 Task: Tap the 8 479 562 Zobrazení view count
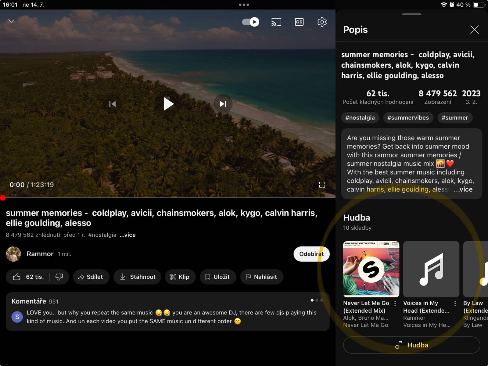(x=438, y=97)
